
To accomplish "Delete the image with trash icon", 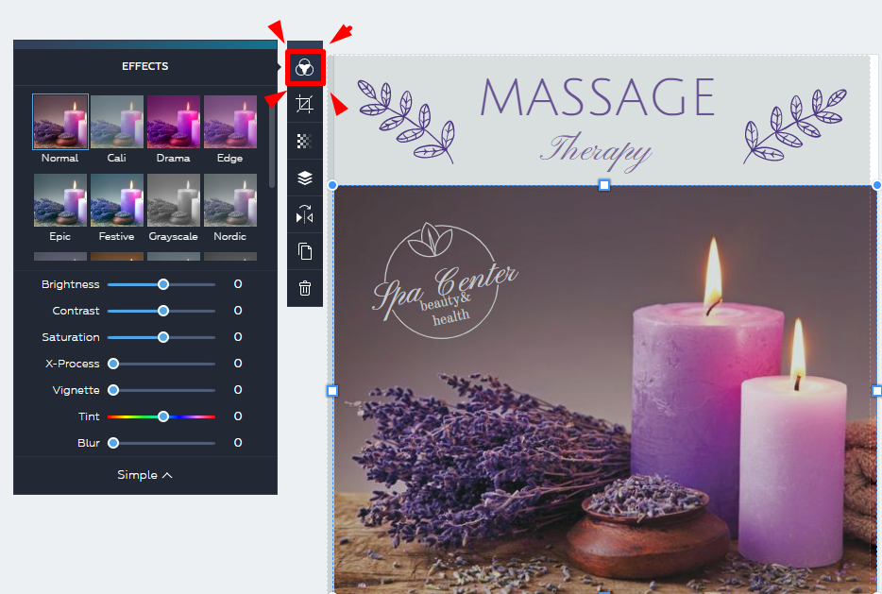I will click(x=304, y=288).
